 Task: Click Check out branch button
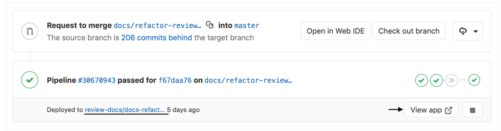click(409, 31)
